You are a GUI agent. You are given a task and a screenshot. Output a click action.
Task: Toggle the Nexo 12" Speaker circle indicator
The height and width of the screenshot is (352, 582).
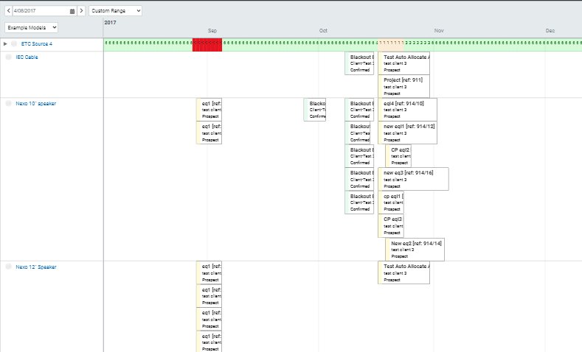[x=9, y=267]
